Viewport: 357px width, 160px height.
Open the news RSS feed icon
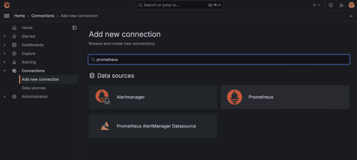341,5
